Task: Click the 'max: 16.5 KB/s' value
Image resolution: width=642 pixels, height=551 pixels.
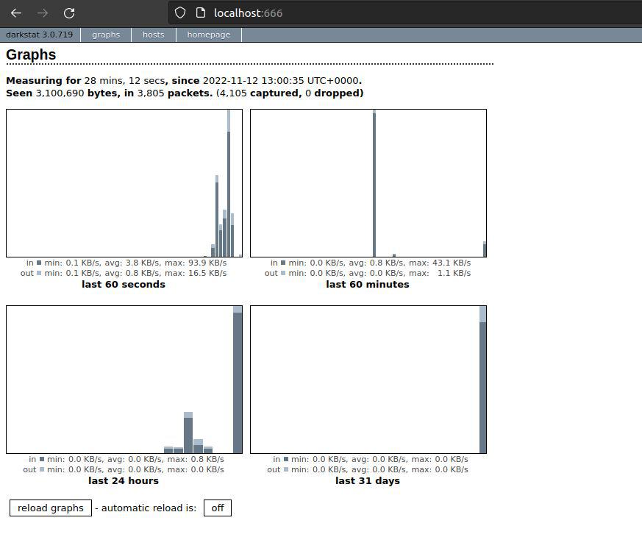Action: pyautogui.click(x=196, y=273)
